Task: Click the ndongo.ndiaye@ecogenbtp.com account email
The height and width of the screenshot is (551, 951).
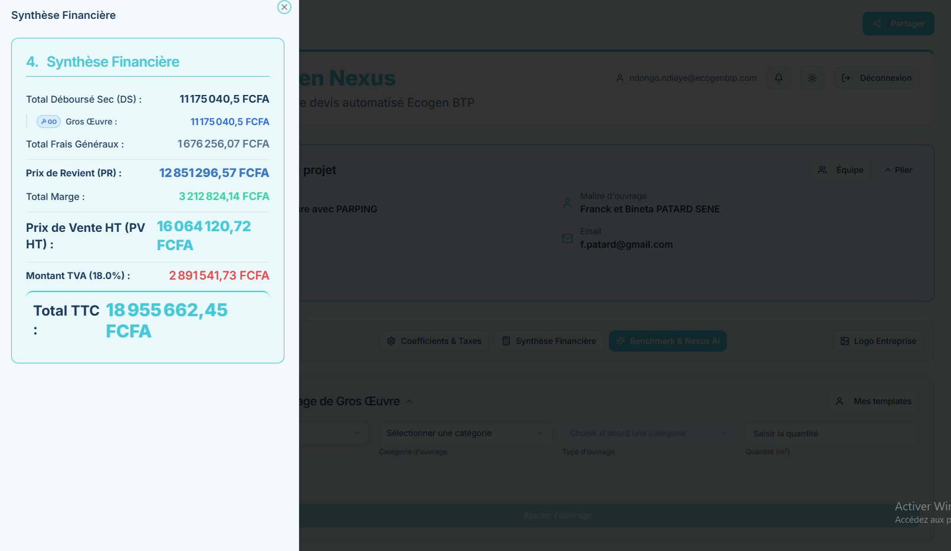Action: [x=693, y=78]
